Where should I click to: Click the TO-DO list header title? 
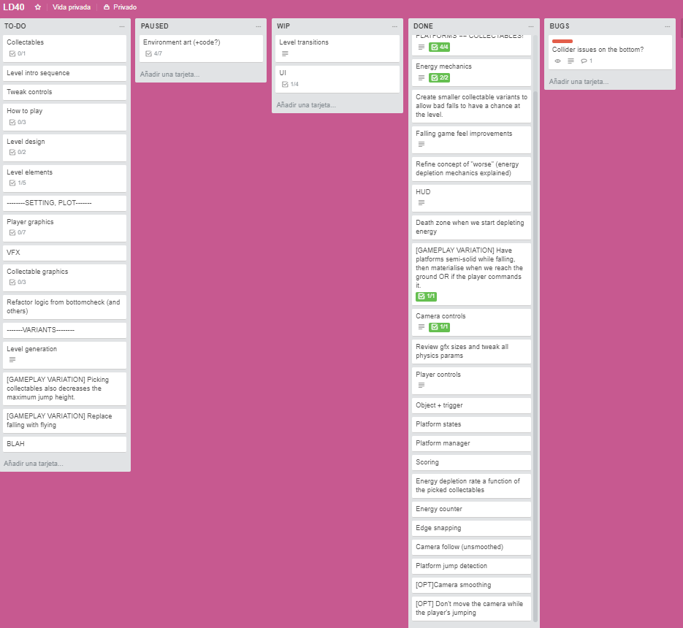pyautogui.click(x=15, y=26)
